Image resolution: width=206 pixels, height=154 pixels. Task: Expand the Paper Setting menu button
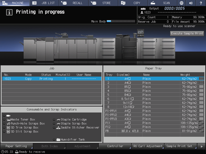click(x=17, y=146)
